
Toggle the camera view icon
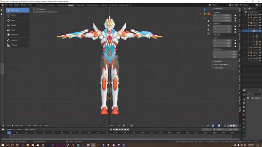coord(208,29)
